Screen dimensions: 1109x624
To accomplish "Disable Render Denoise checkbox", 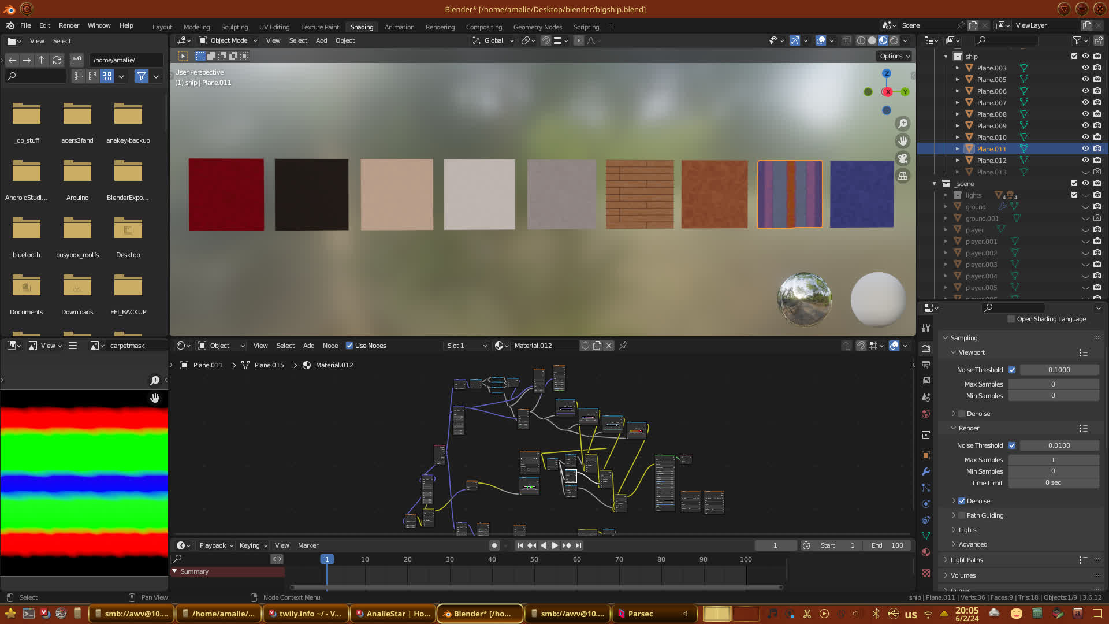I will [962, 501].
